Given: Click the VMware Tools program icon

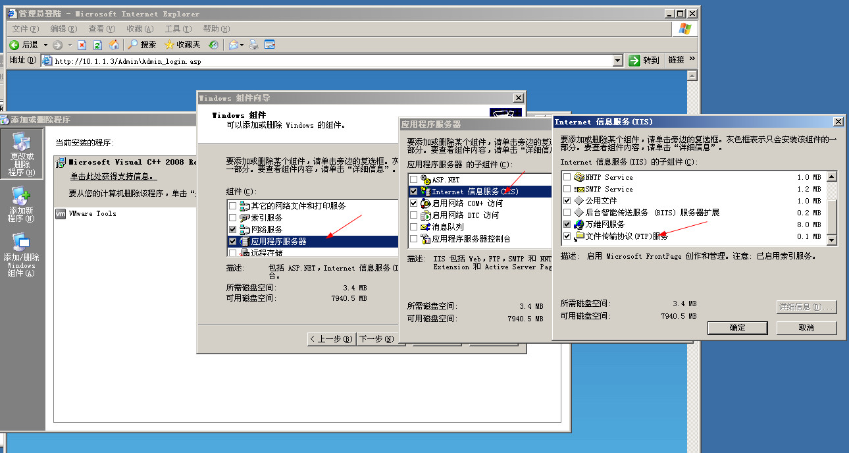Looking at the screenshot, I should click(x=60, y=213).
